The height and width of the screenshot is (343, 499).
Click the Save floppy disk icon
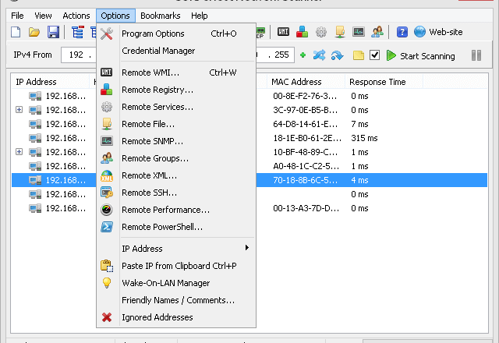pos(53,32)
